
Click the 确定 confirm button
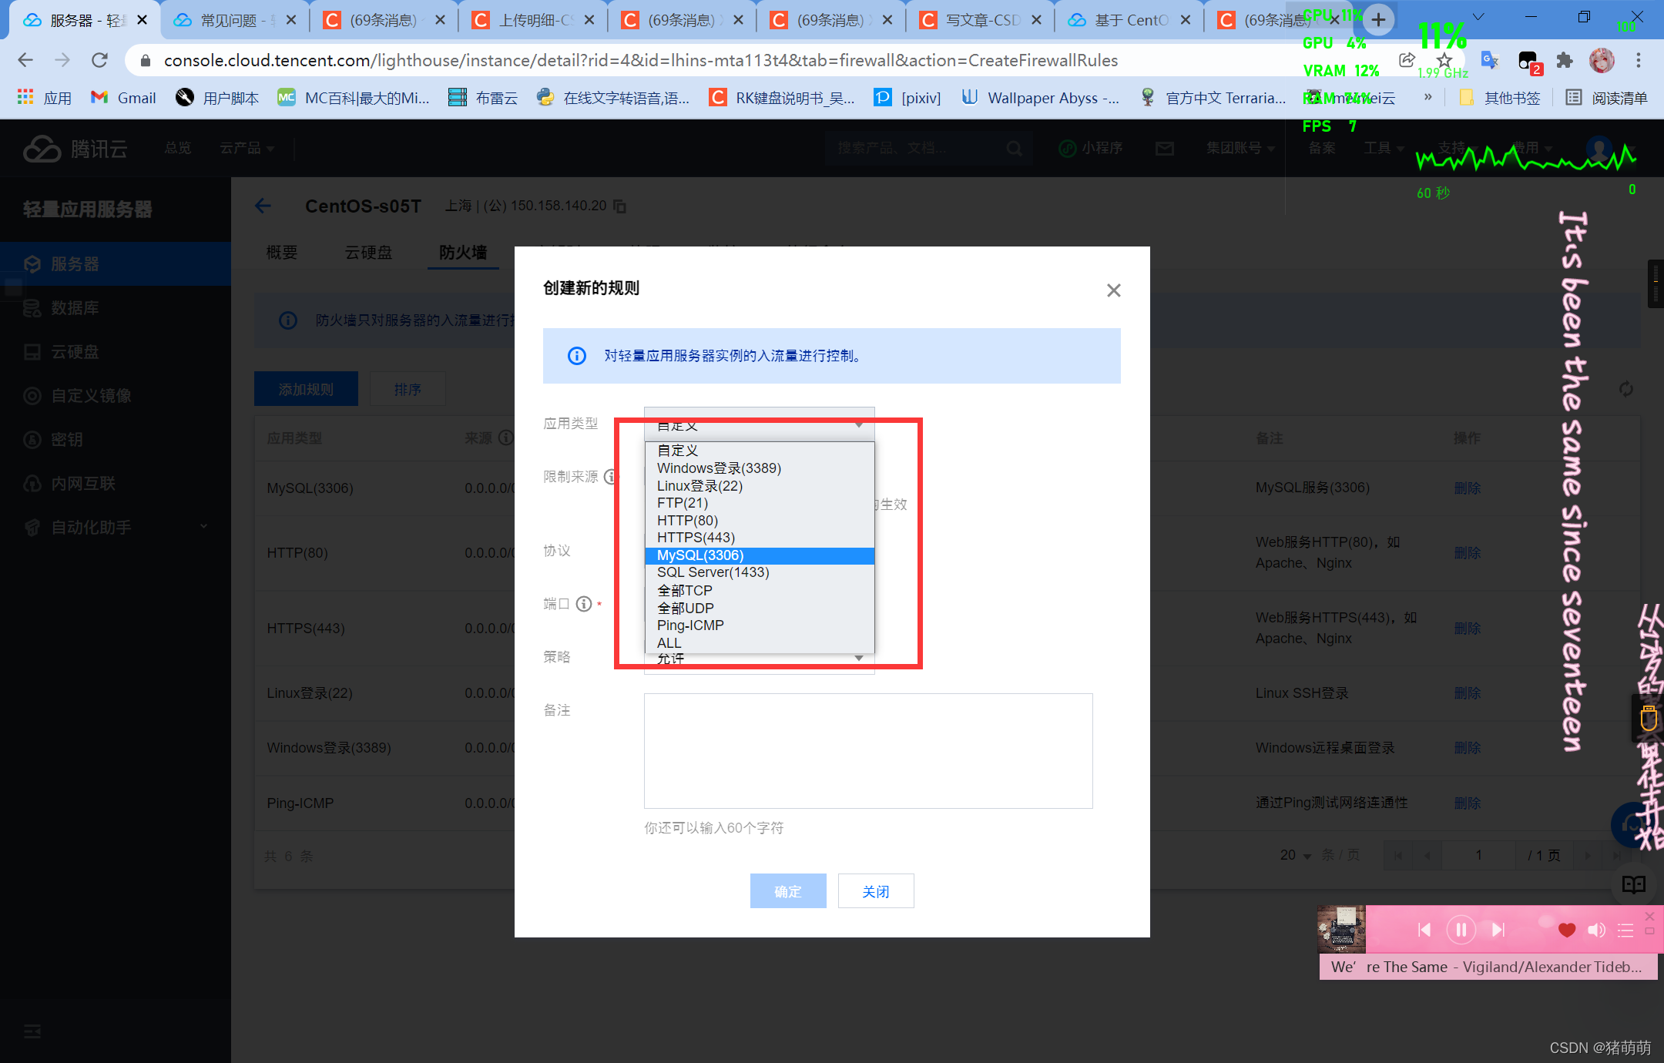click(x=787, y=891)
